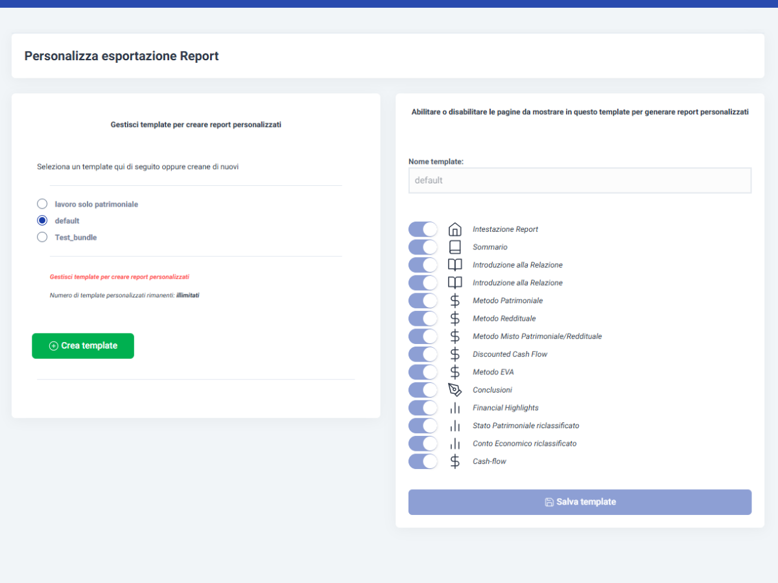Screen dimensions: 778x583
Task: Toggle Stato Patrimoniale riclassificato switch
Action: (423, 426)
